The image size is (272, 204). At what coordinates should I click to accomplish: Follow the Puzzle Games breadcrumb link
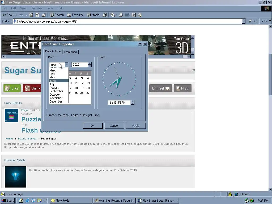tap(27, 139)
